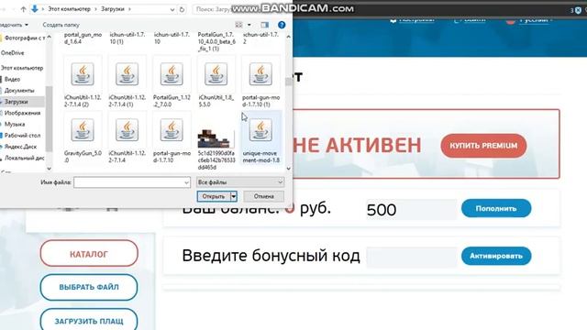Click the chevron after Загрузки in the breadcrumb
587x330 pixels.
129,9
